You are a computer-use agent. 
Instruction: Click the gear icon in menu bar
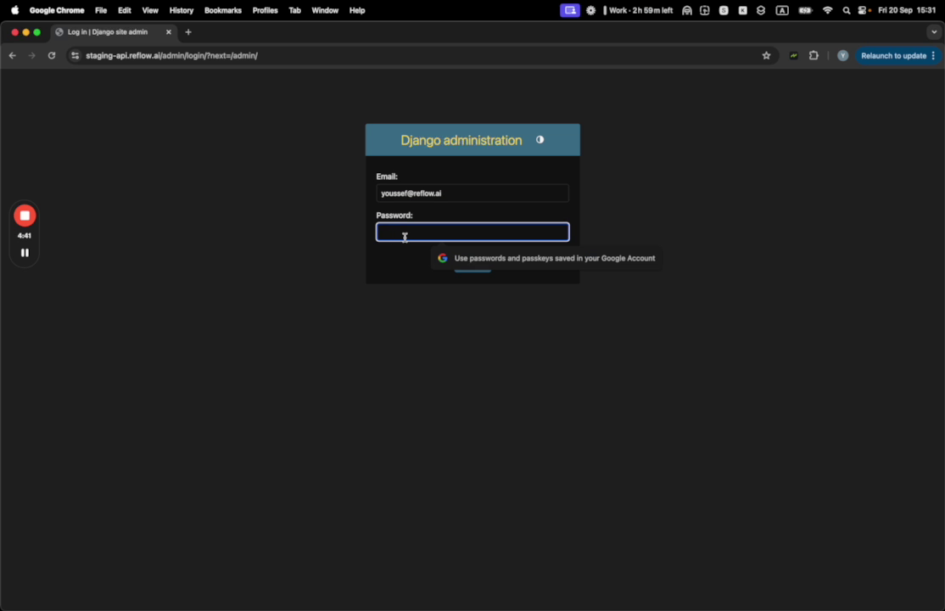(x=590, y=10)
